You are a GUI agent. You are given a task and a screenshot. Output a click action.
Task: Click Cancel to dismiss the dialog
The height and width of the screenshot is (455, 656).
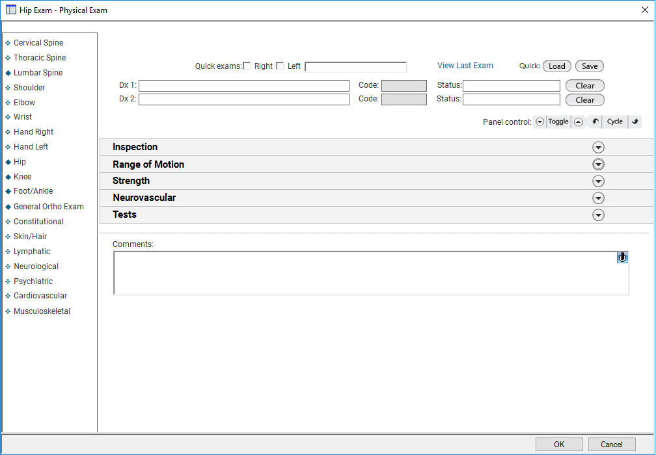612,444
